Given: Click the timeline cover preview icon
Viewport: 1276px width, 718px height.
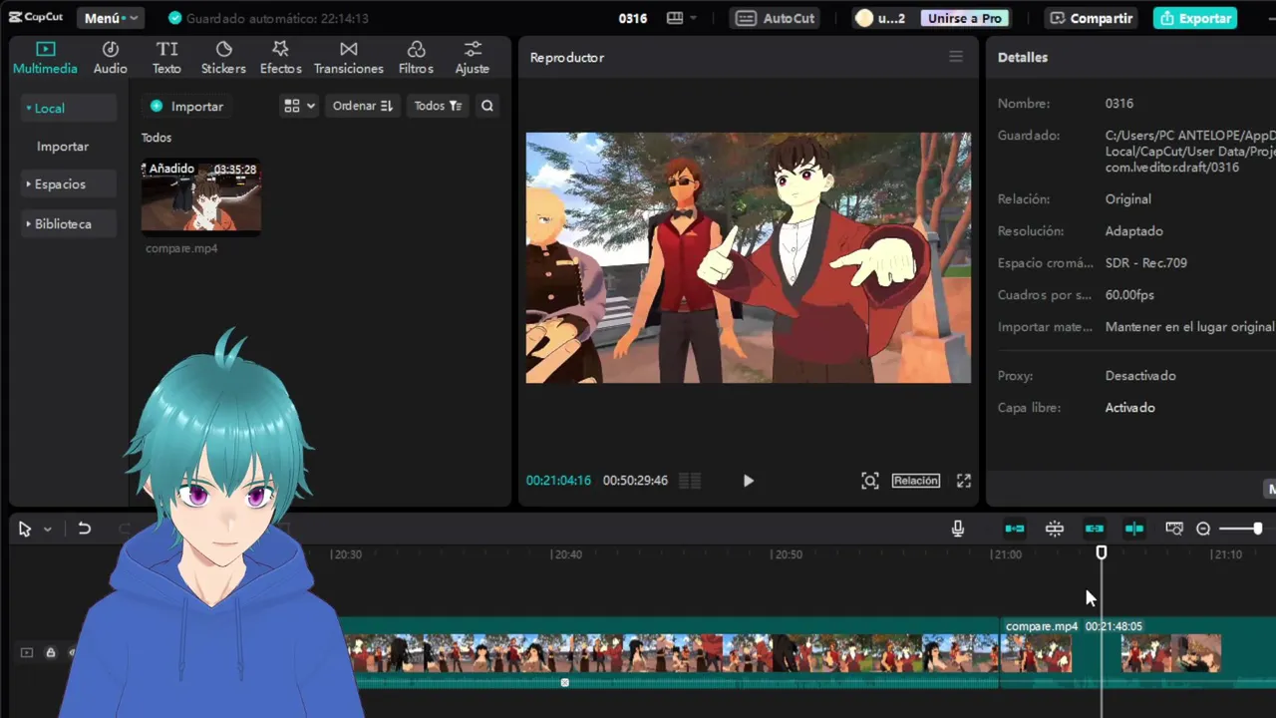Looking at the screenshot, I should tap(1174, 529).
